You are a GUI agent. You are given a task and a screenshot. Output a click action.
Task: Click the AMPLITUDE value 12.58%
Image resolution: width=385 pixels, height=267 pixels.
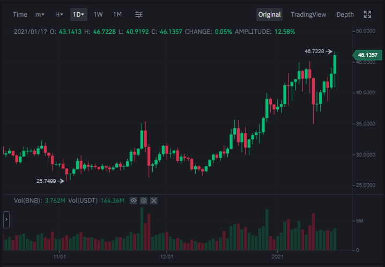pyautogui.click(x=285, y=32)
